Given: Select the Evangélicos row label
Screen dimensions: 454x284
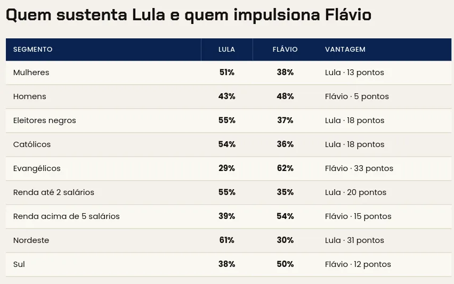Looking at the screenshot, I should click(x=37, y=168).
